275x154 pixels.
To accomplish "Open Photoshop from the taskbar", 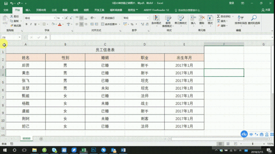I will click(94, 150).
